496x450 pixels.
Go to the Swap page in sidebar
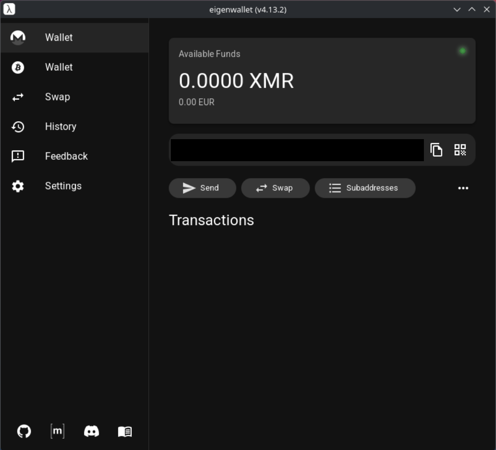[74, 97]
